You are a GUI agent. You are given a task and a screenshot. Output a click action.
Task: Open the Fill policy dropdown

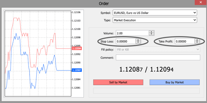pos(158,50)
